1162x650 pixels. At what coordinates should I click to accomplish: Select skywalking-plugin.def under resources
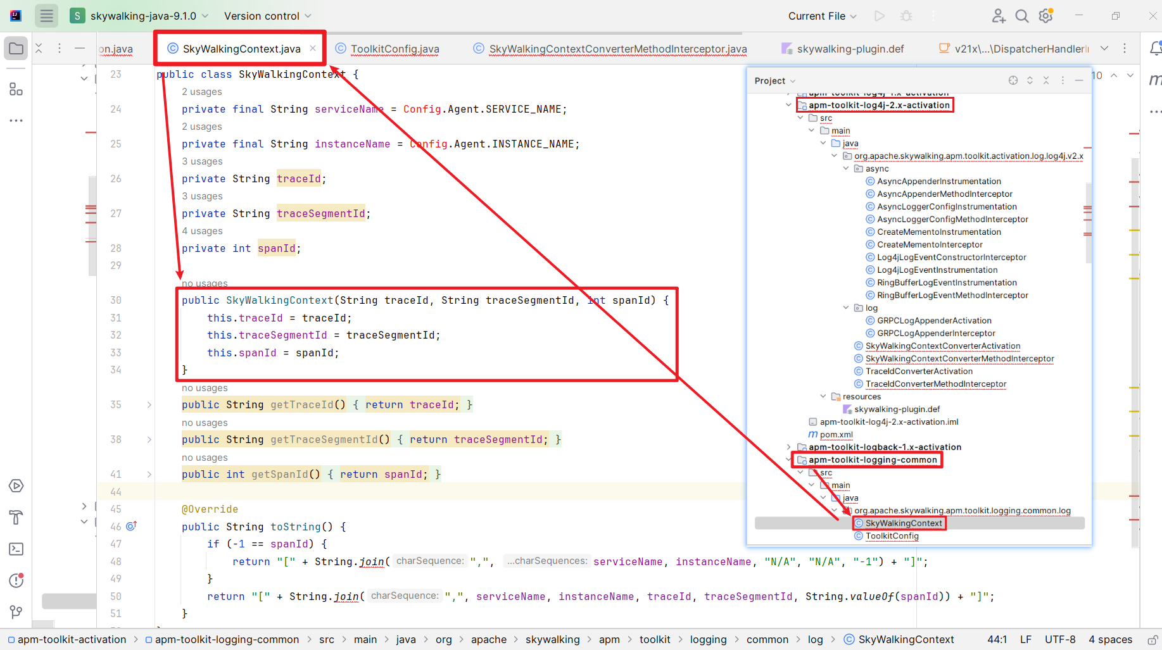click(892, 409)
